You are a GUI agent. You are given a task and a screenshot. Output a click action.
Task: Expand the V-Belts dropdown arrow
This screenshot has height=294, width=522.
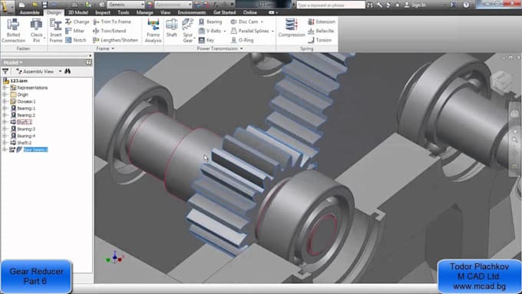[x=225, y=31]
